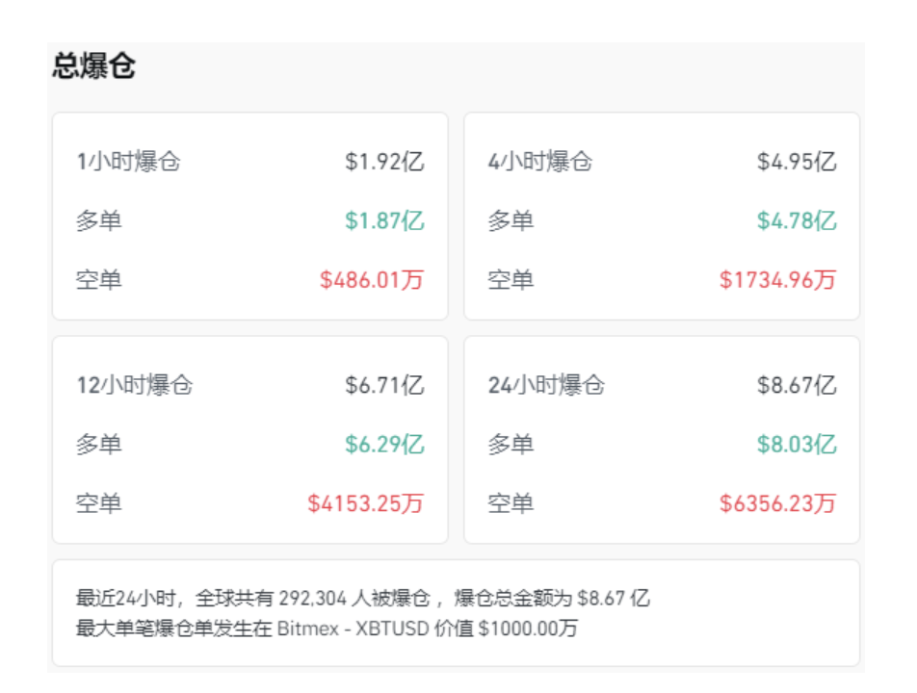Click the 1-hour total value $1.92亿
917x693 pixels.
[384, 162]
